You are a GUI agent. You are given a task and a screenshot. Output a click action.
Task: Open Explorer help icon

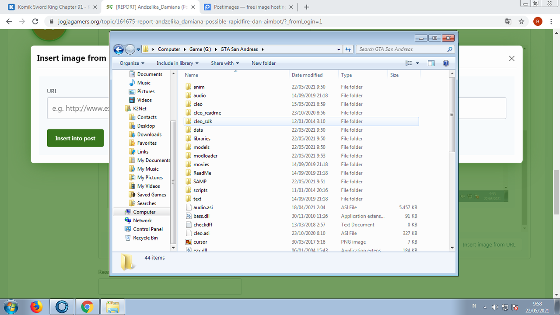[446, 63]
